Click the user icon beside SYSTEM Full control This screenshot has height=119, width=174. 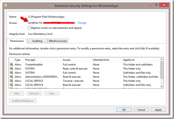click(x=11, y=73)
